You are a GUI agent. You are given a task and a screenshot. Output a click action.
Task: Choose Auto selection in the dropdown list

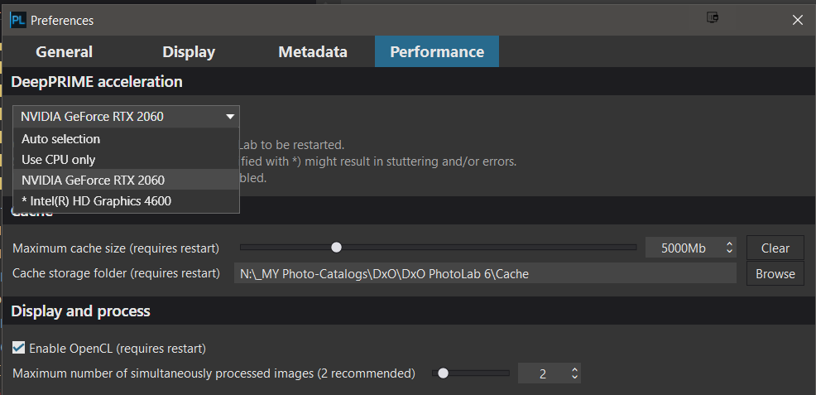coord(126,139)
